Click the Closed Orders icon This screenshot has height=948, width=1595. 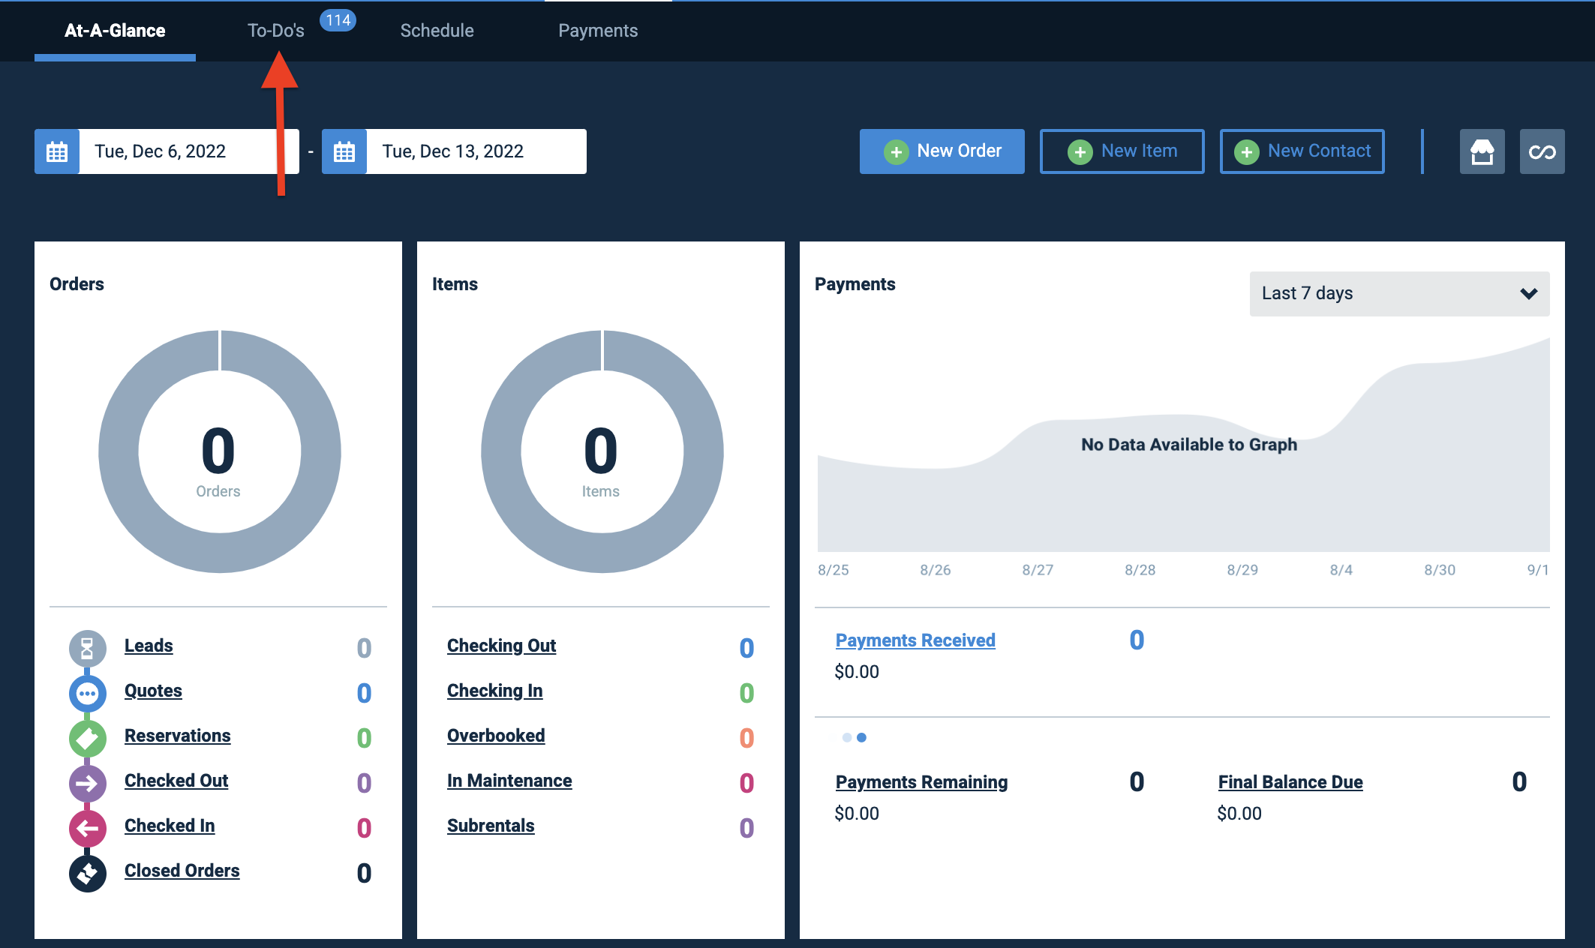[x=88, y=874]
